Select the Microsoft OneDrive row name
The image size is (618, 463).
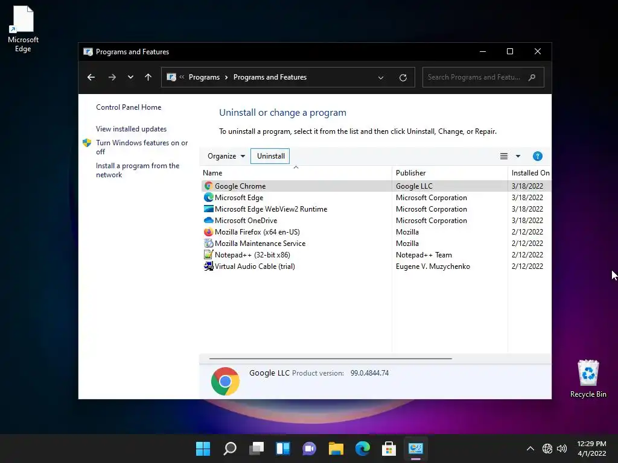[246, 221]
